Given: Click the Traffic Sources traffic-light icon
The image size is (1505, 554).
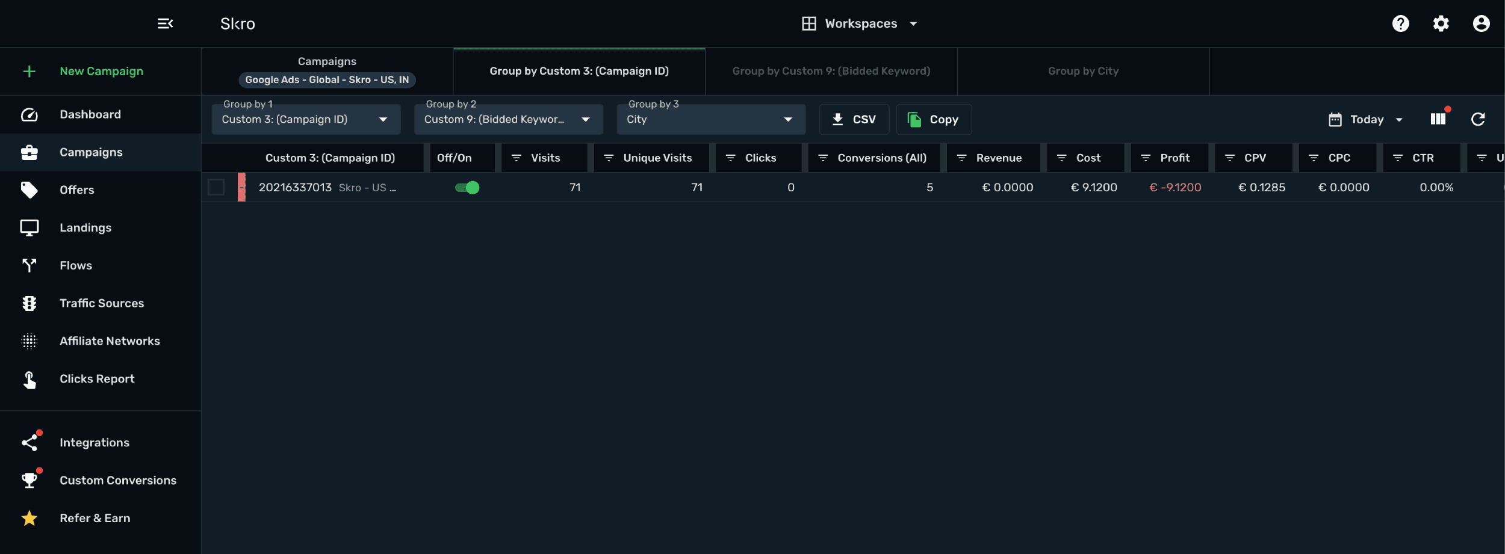Looking at the screenshot, I should coord(29,303).
